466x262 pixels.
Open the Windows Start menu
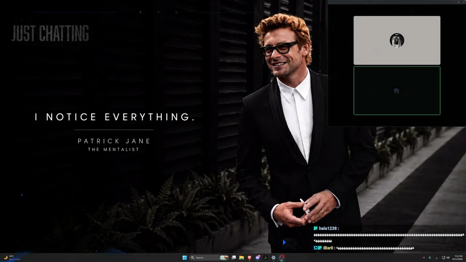[185, 258]
